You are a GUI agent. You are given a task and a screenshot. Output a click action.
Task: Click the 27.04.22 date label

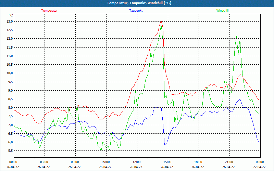coord(259,167)
